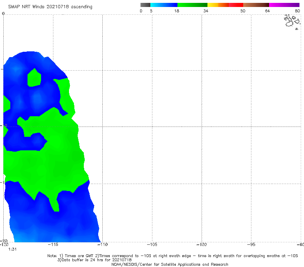This screenshot has height=267, width=304.
Task: Click the green segment of the color bar
Action: point(192,5)
